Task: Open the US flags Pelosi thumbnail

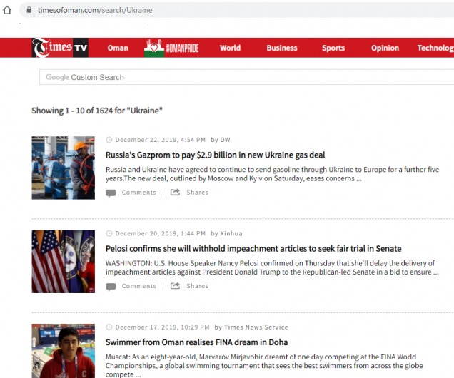Action: pyautogui.click(x=63, y=262)
